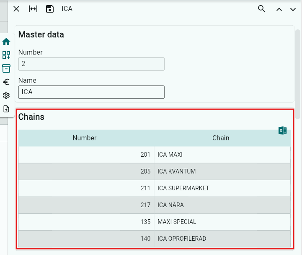Save the ICA record
302x255 pixels.
pos(50,9)
